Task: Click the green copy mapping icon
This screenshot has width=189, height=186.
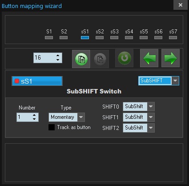Action: coord(81,59)
